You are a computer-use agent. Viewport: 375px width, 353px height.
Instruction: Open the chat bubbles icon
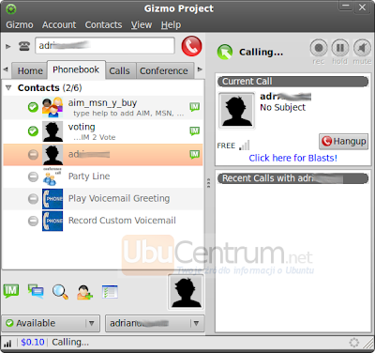point(36,291)
